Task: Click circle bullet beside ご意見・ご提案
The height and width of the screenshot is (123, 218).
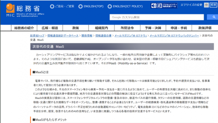Action: coord(52,7)
